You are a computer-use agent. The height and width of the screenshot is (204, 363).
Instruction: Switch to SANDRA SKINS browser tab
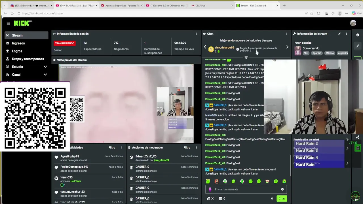(76, 5)
